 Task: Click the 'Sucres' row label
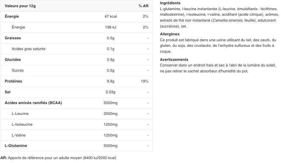click(18, 70)
